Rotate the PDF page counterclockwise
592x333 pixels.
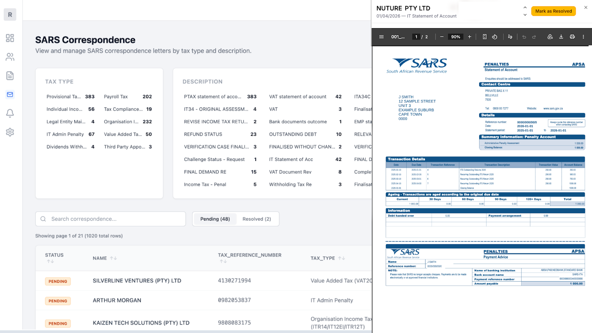[495, 37]
